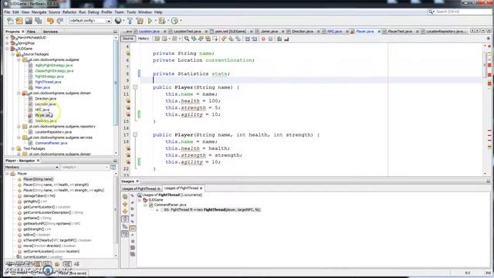Open the Refactor menu
The height and width of the screenshot is (278, 494).
coord(69,12)
